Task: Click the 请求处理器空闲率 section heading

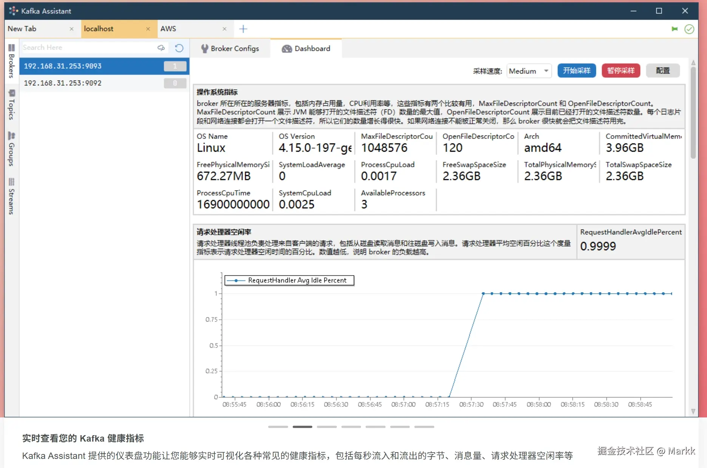Action: (224, 232)
